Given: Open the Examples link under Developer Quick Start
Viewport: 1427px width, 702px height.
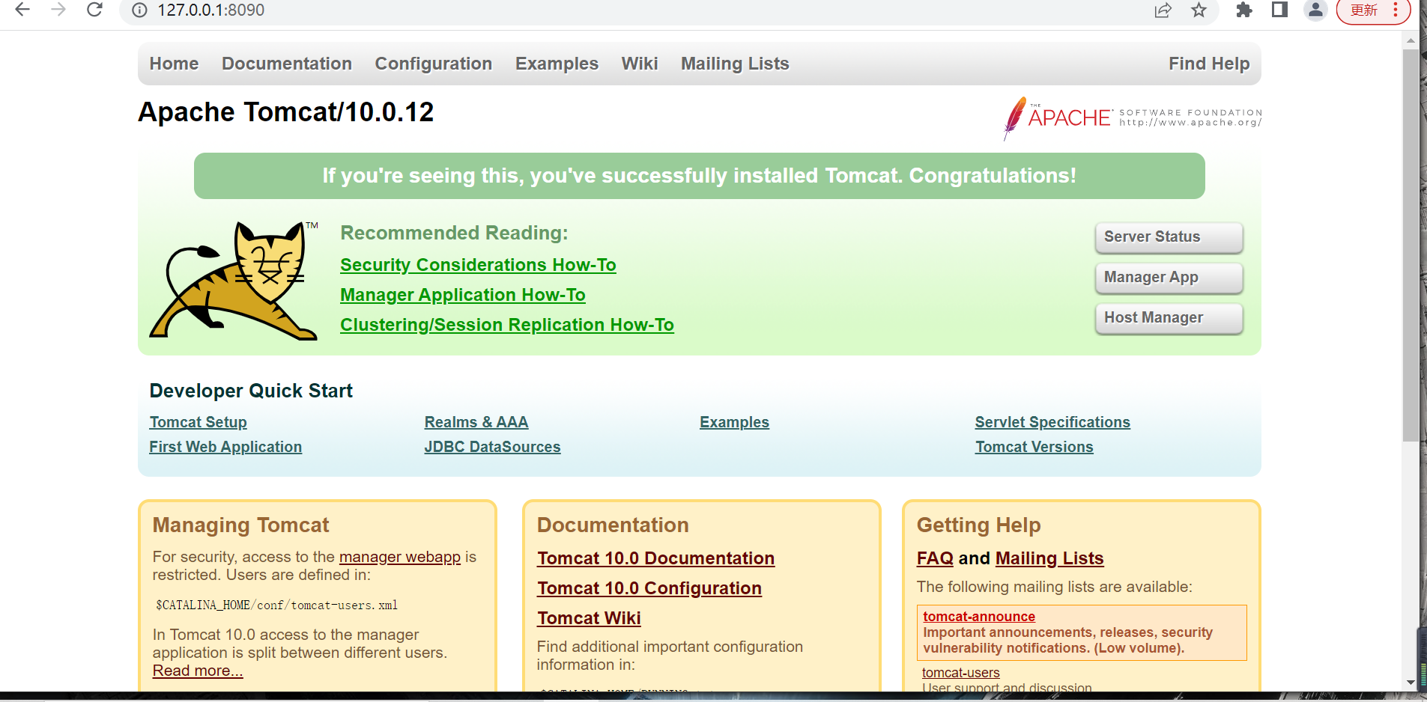Looking at the screenshot, I should tap(734, 422).
